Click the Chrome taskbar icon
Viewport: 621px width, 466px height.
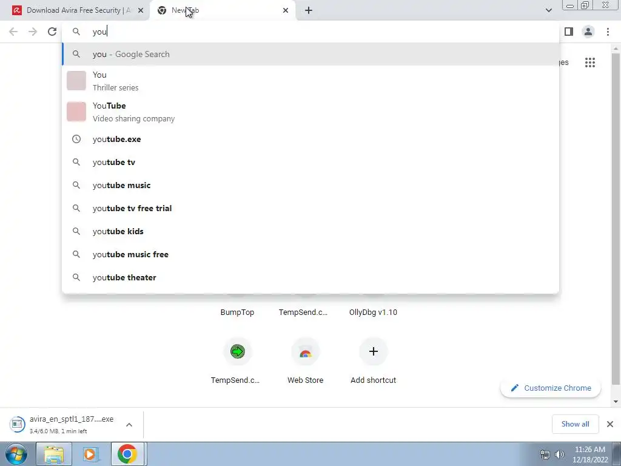pyautogui.click(x=127, y=454)
